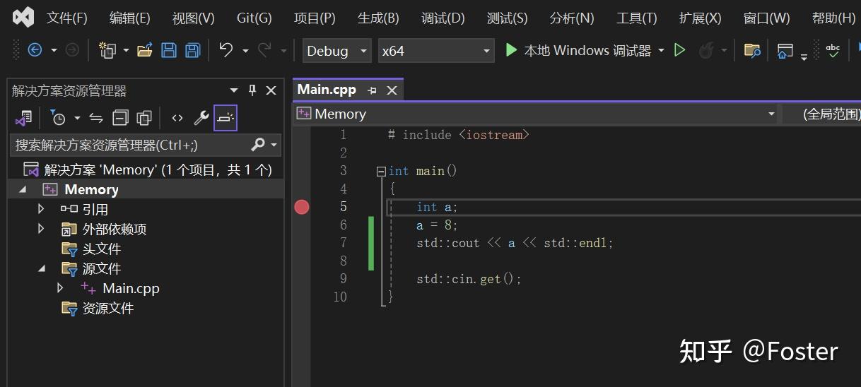Click the search magnifier icon in Solution Explorer

258,145
